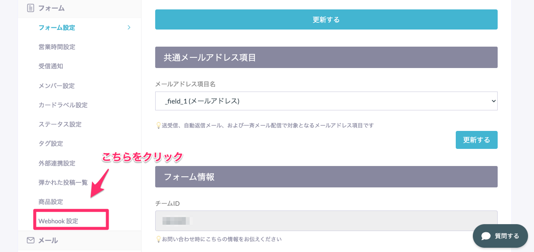This screenshot has height=252, width=534.
Task: Click the lightbulb hint icon below Team ID
Action: coord(158,239)
